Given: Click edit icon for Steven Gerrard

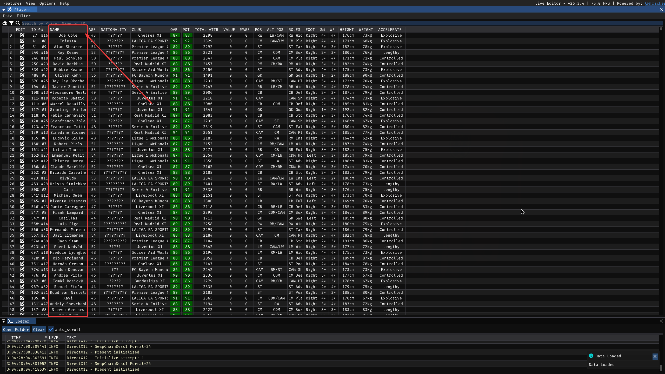Looking at the screenshot, I should coord(22,309).
